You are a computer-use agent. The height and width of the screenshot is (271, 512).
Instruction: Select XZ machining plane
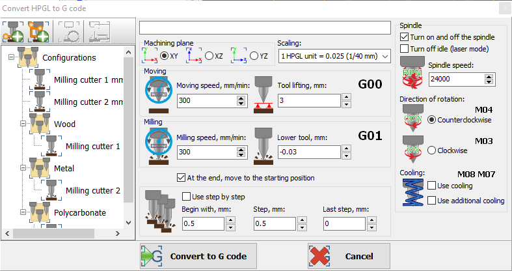pyautogui.click(x=209, y=56)
